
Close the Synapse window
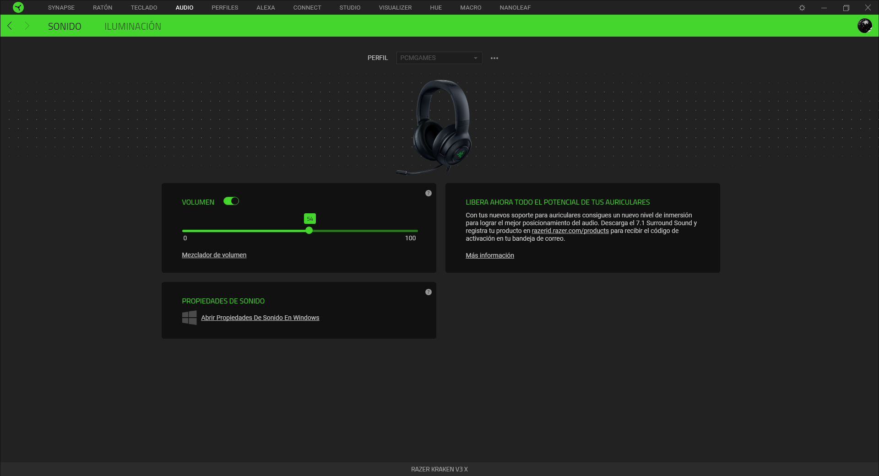(868, 8)
